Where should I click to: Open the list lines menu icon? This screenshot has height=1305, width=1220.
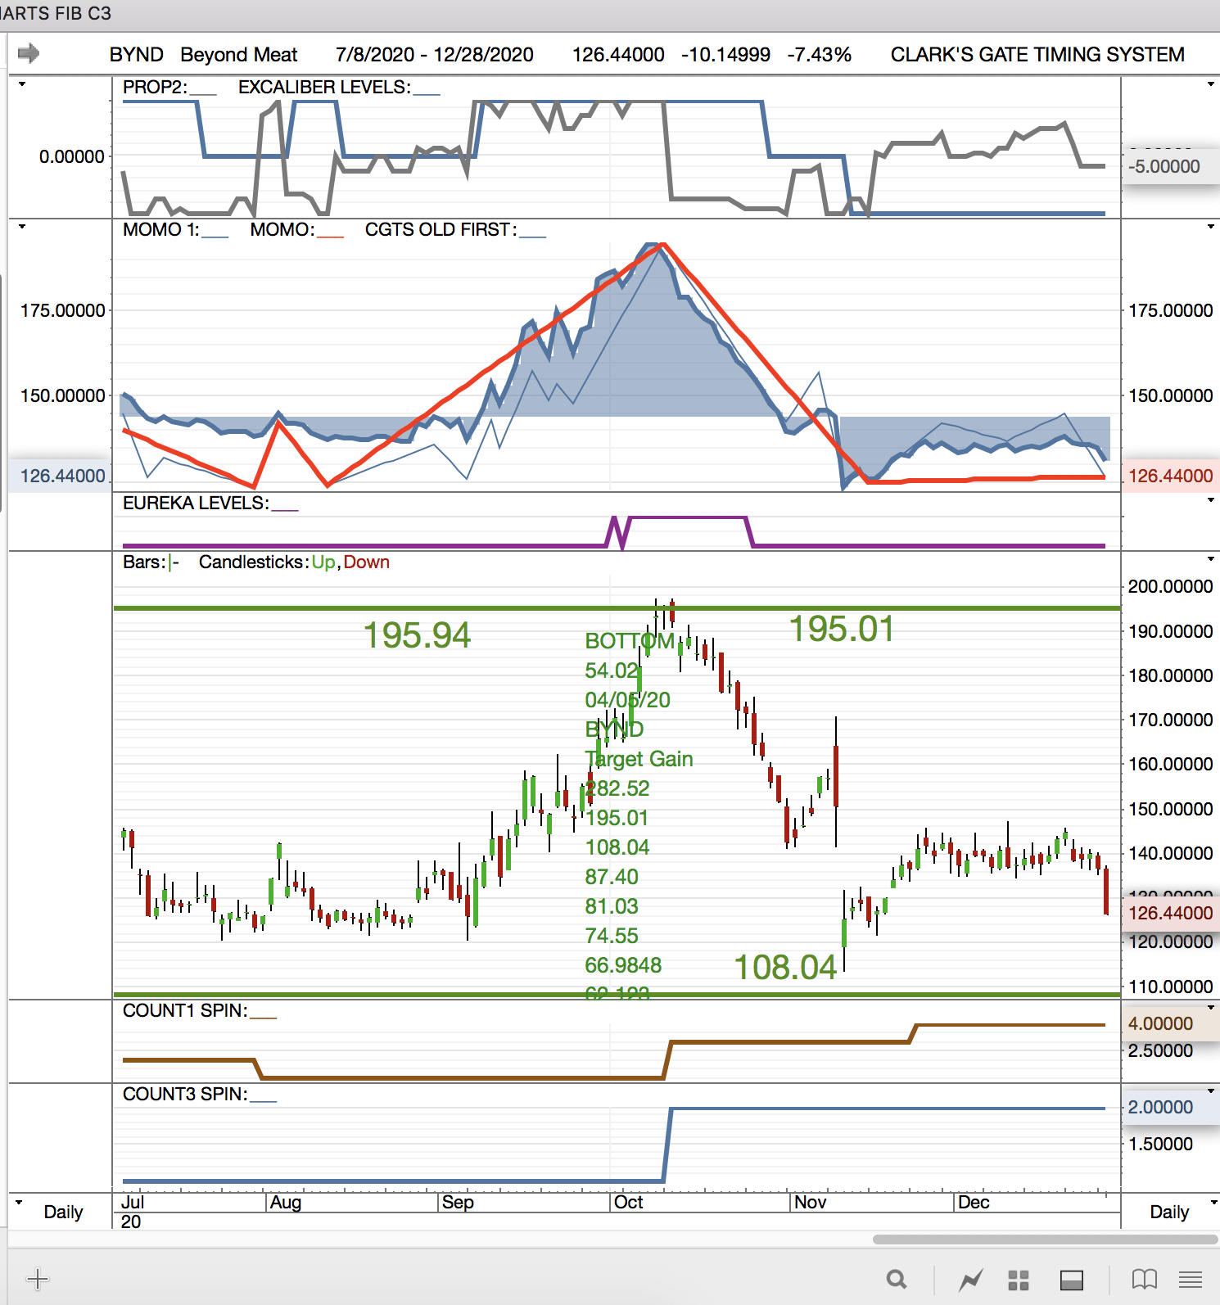tap(1191, 1279)
